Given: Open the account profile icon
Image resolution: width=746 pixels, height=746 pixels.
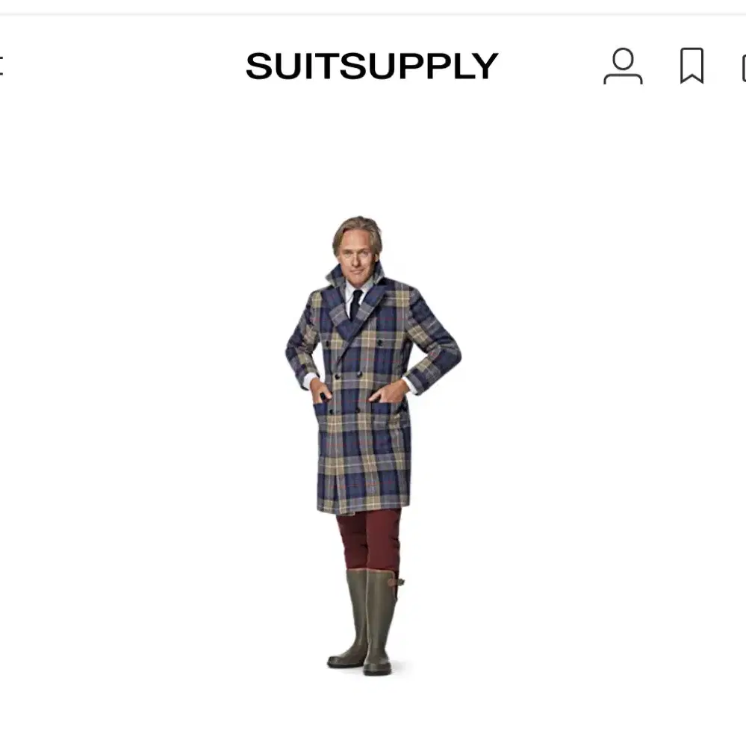Looking at the screenshot, I should pos(623,66).
